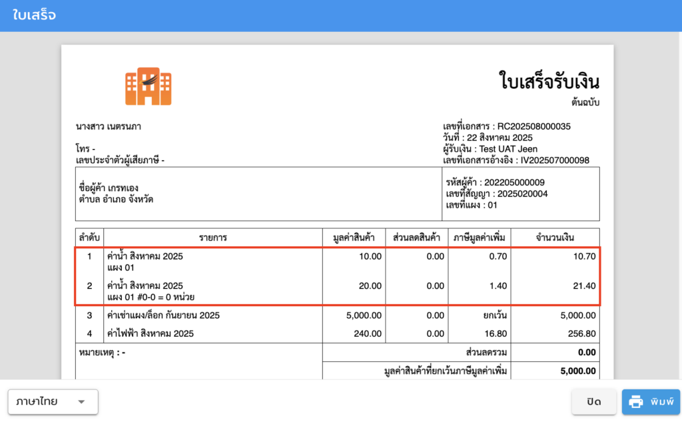Click the ใบเสร็จ header title
Viewport: 682px width, 424px height.
34,15
